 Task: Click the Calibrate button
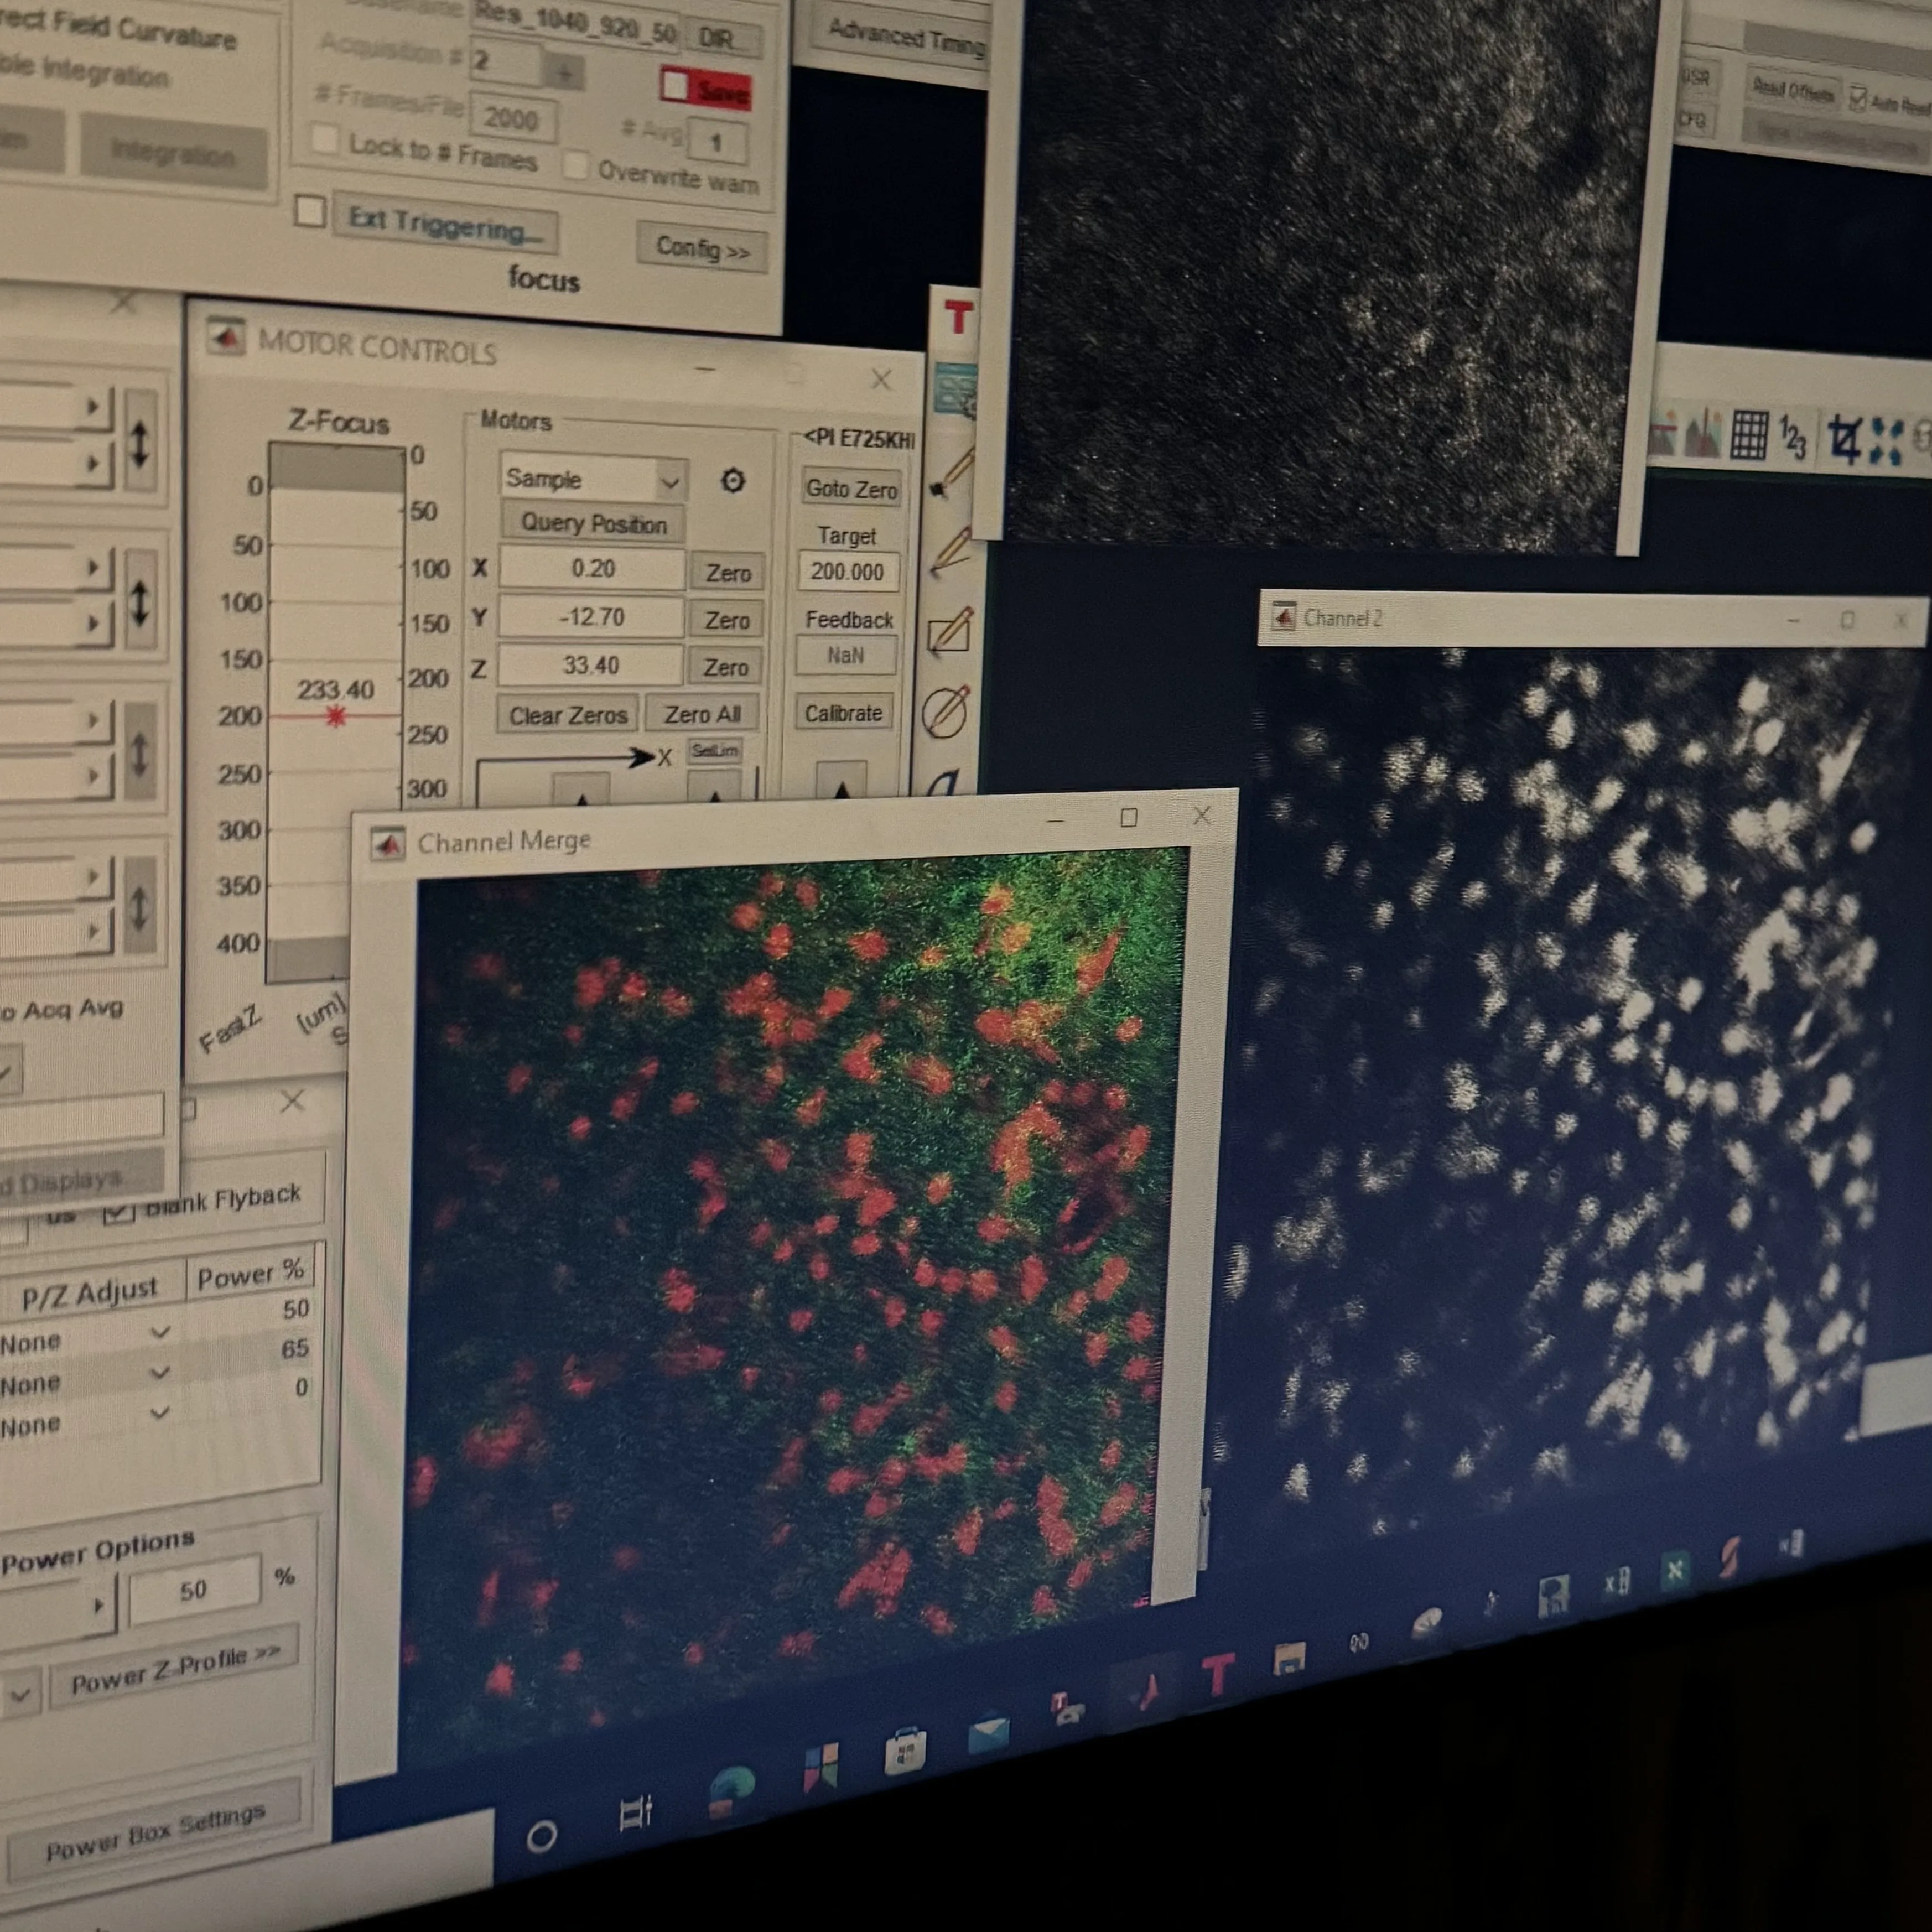tap(844, 713)
